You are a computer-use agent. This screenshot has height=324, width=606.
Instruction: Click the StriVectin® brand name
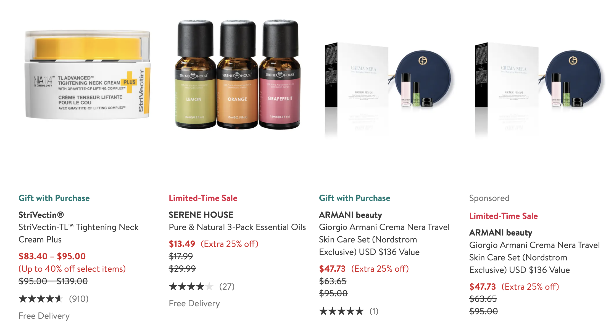tap(41, 215)
